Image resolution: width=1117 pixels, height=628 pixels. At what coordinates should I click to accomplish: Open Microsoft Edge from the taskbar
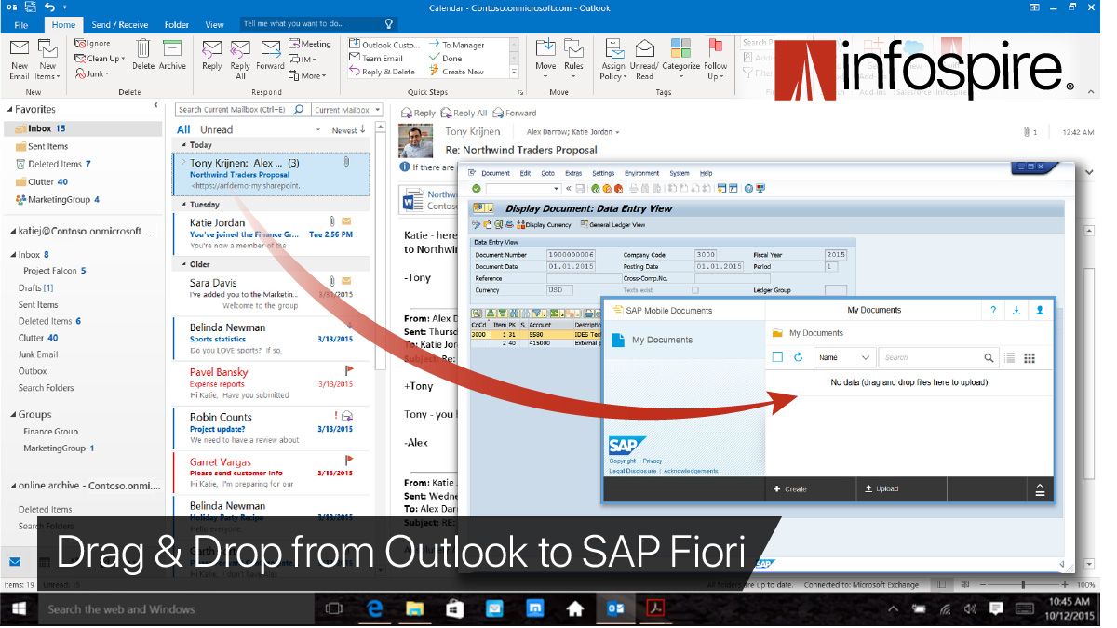click(375, 609)
